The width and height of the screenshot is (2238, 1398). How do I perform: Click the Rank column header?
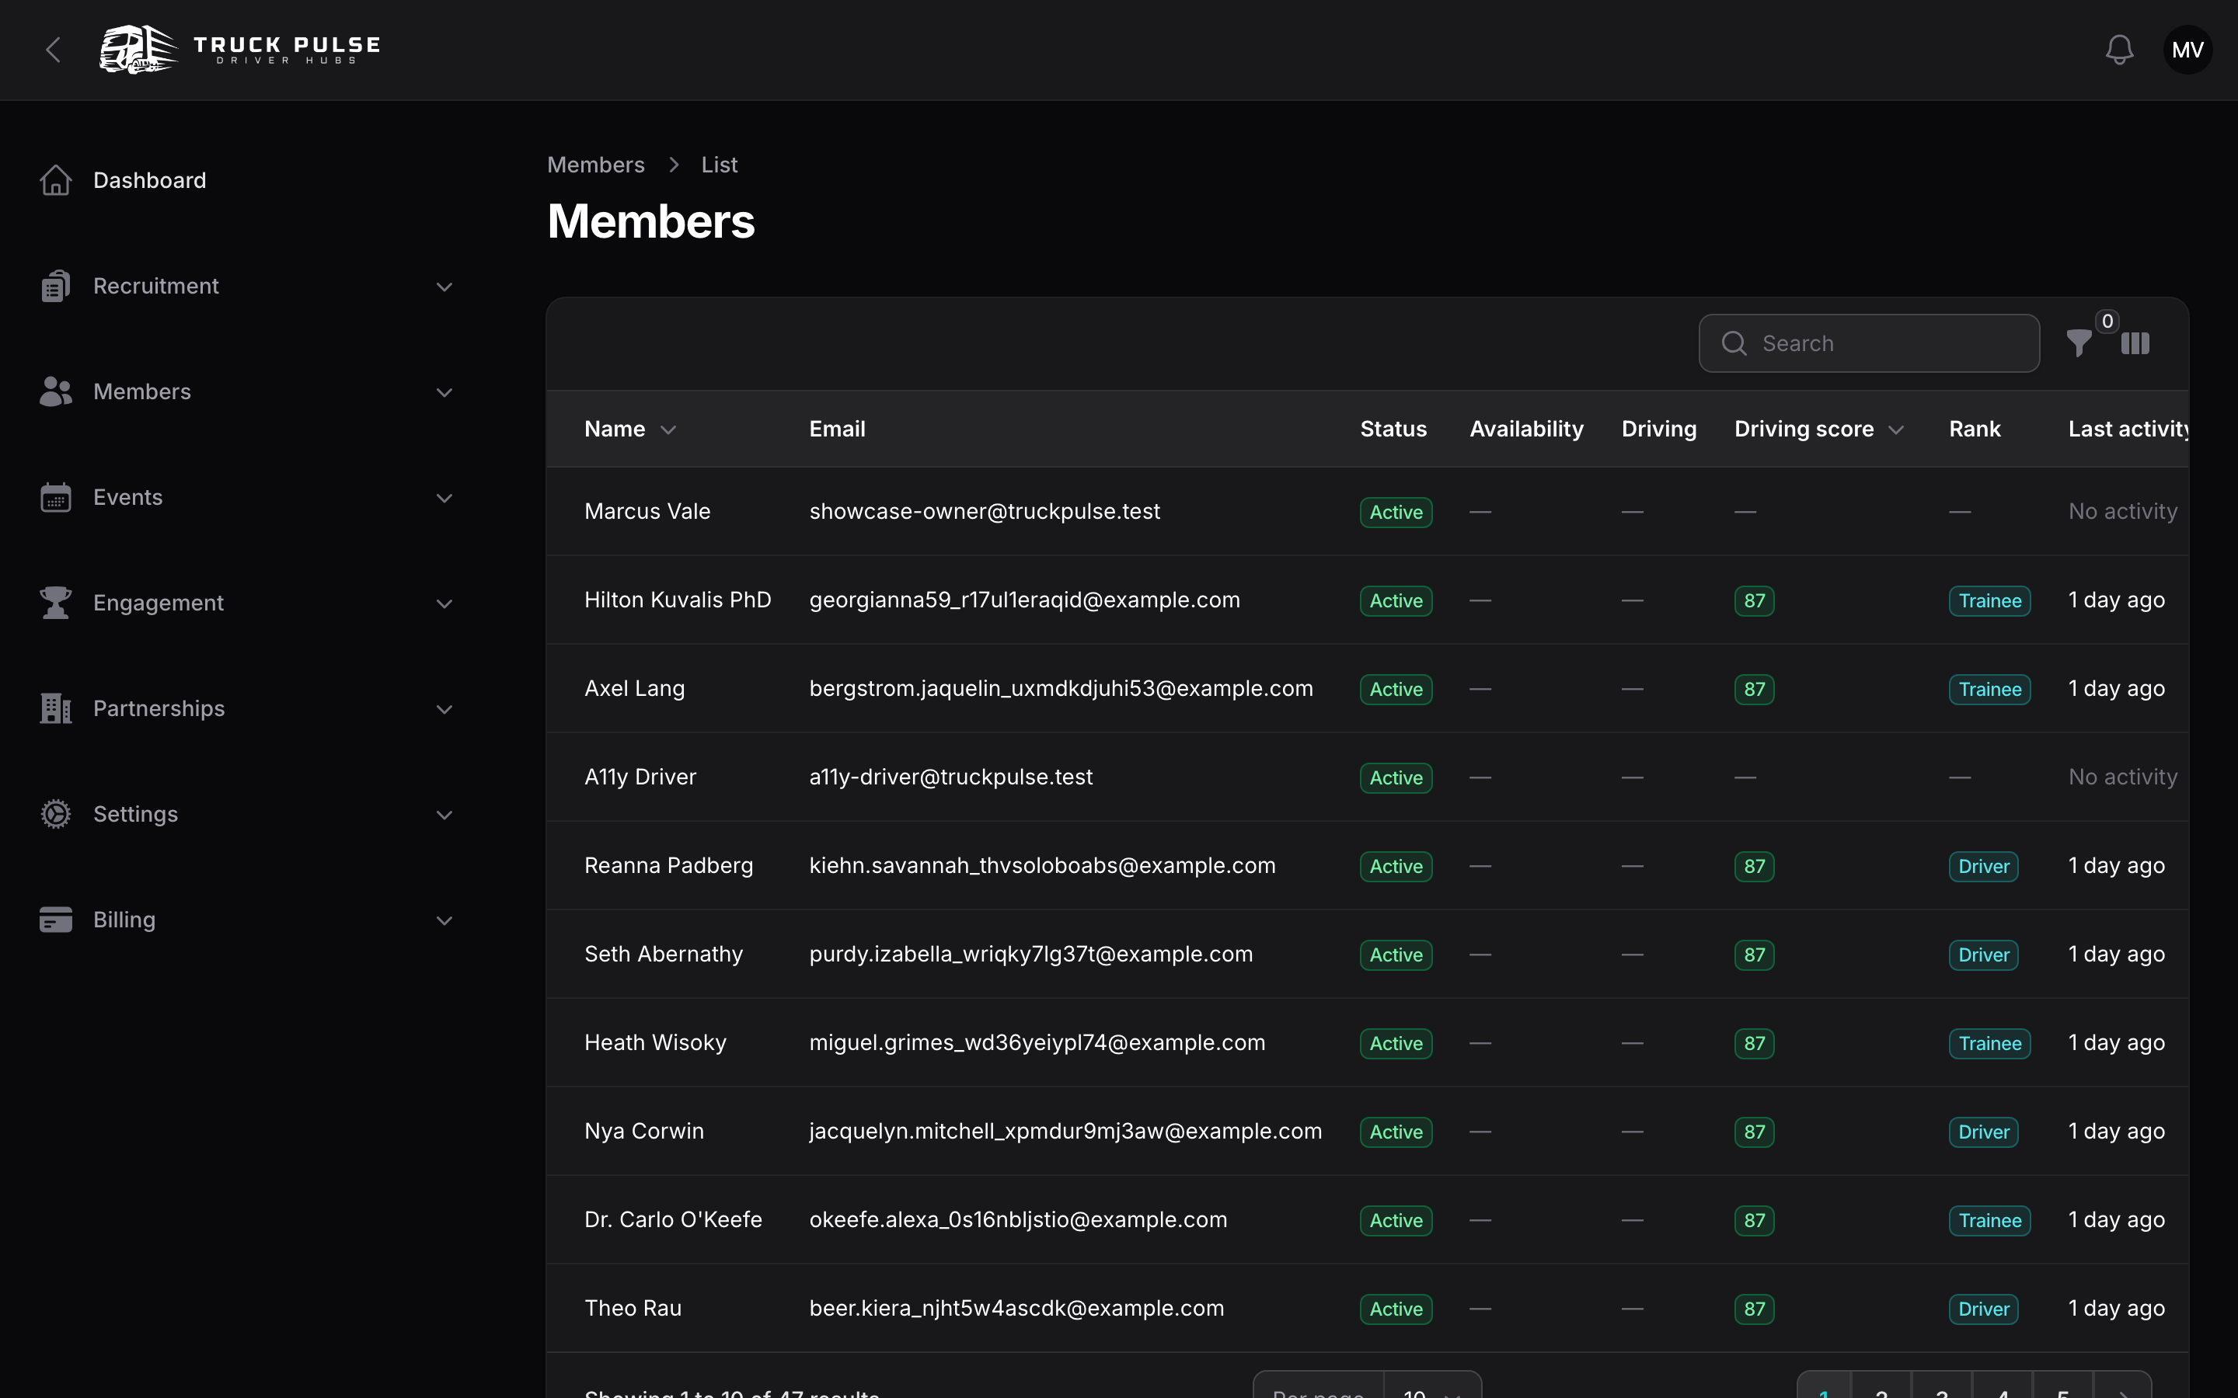1975,429
